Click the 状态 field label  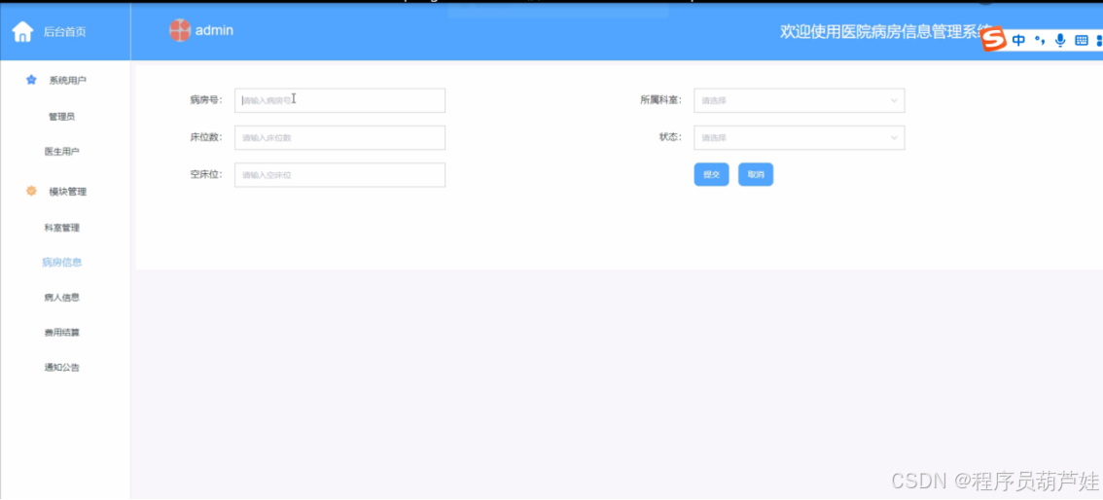click(670, 137)
